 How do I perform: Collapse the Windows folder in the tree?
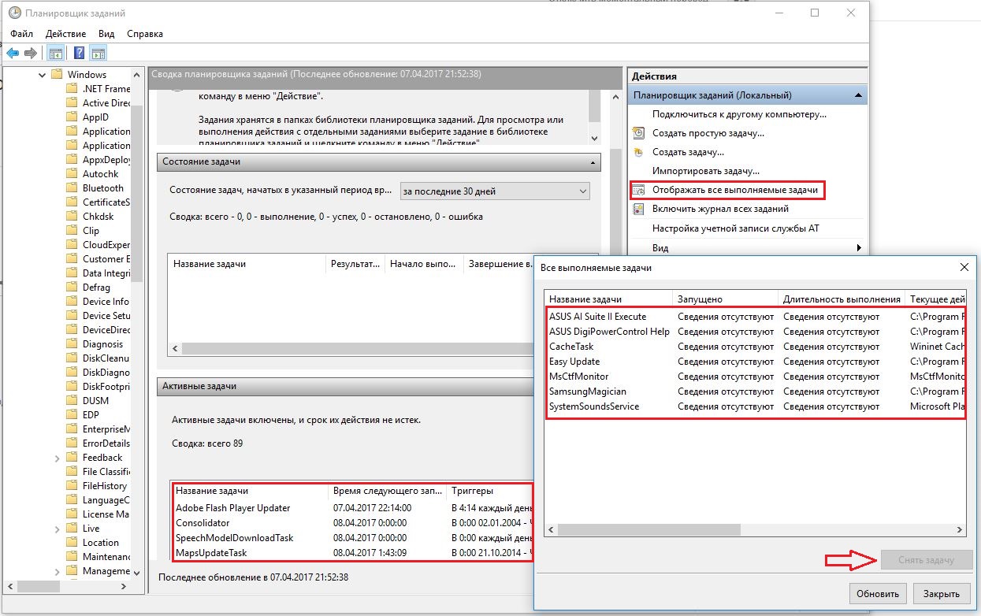[42, 75]
